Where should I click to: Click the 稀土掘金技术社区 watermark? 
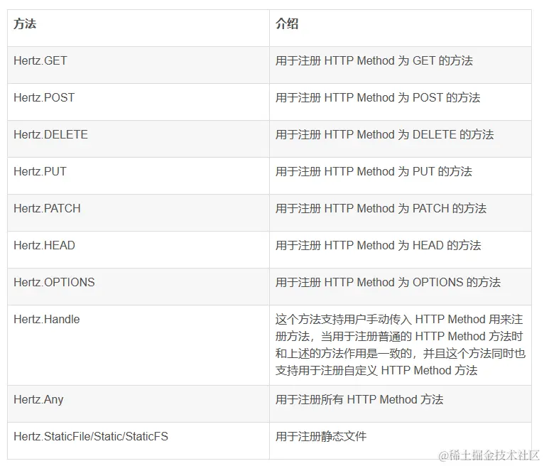pos(489,455)
